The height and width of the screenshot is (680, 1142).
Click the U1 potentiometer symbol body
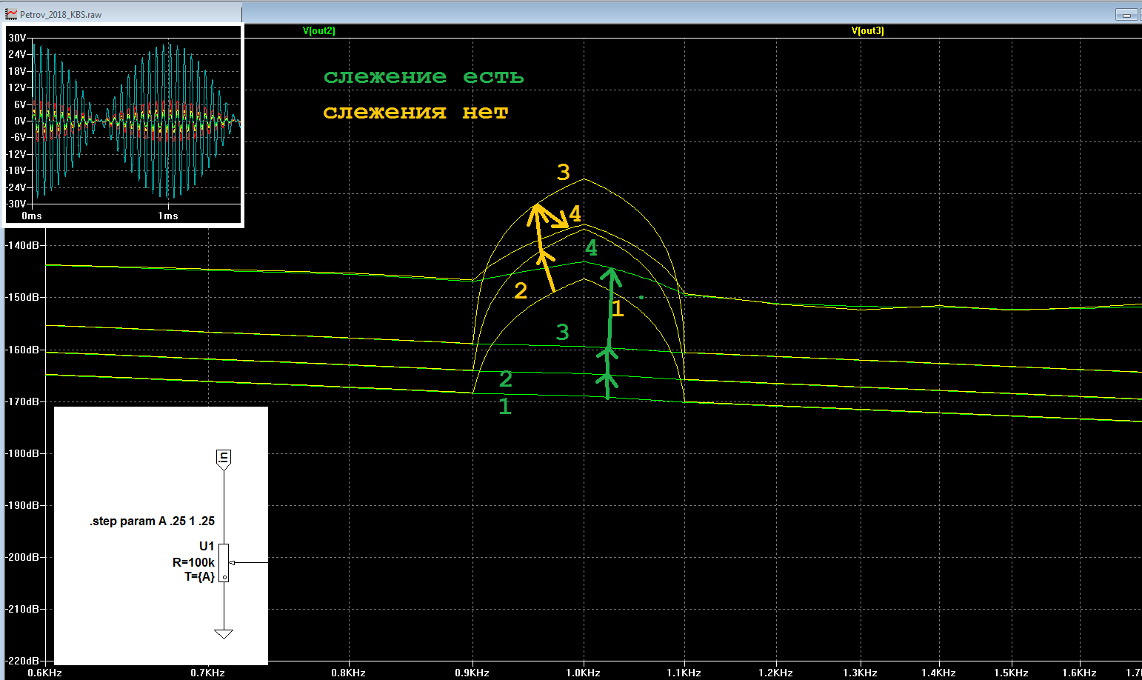pos(224,563)
